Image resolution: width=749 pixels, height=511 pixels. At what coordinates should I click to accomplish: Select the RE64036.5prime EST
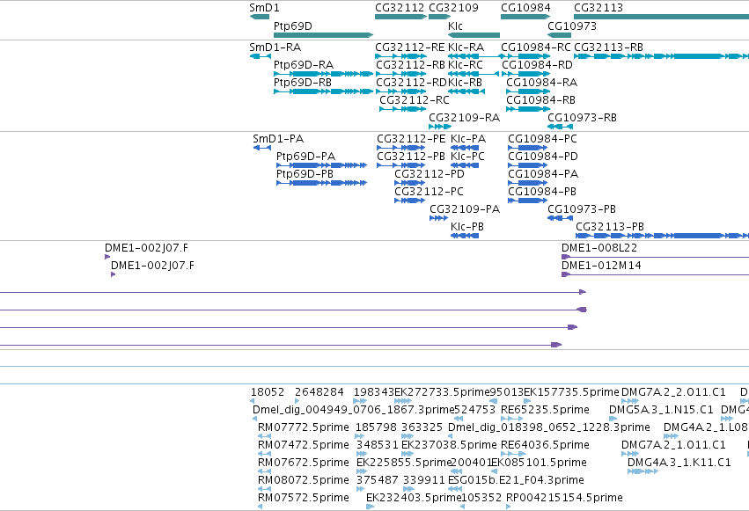coord(512,454)
